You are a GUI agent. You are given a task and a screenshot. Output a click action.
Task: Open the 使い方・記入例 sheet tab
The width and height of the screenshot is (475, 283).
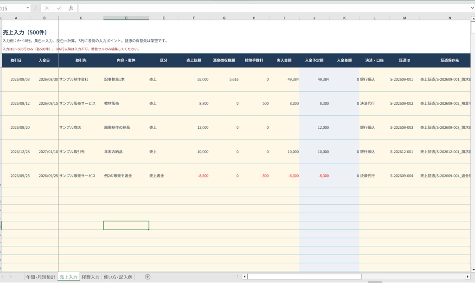coord(118,277)
